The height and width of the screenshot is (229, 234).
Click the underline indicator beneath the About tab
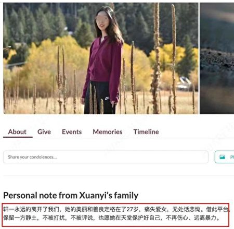pos(18,137)
